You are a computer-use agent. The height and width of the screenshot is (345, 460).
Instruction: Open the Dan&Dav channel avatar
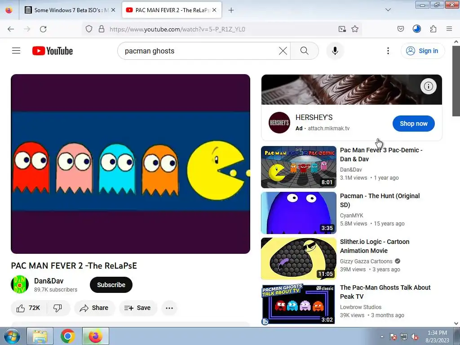point(20,284)
